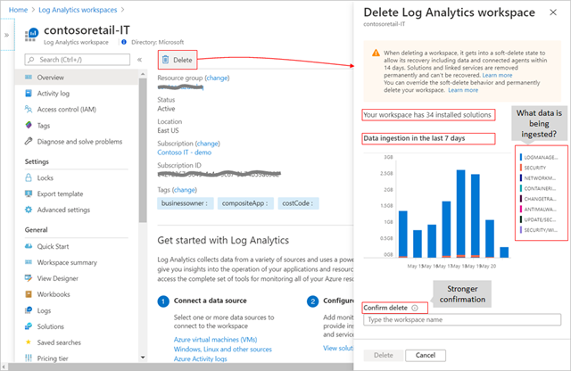Click the Delete trash icon in toolbar
Screen dimensions: 571x371
(165, 60)
